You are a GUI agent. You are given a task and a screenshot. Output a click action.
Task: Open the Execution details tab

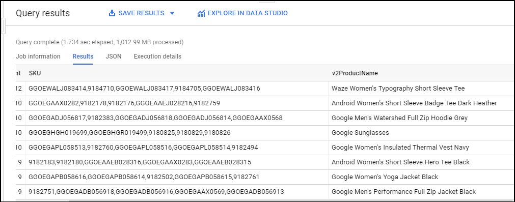pos(157,56)
